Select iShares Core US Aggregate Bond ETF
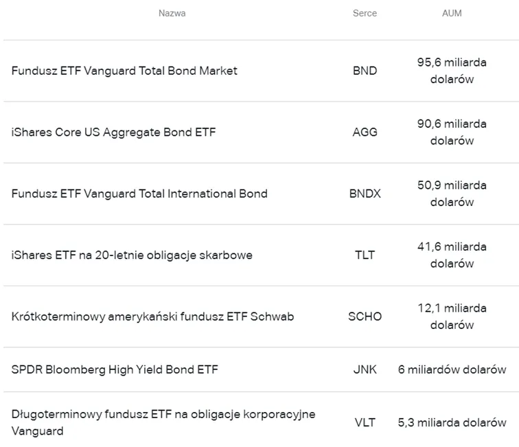Viewport: 519px width, 447px height. (113, 133)
